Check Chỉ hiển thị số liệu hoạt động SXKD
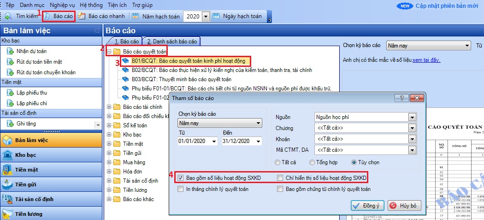This screenshot has width=484, height=220. click(280, 178)
